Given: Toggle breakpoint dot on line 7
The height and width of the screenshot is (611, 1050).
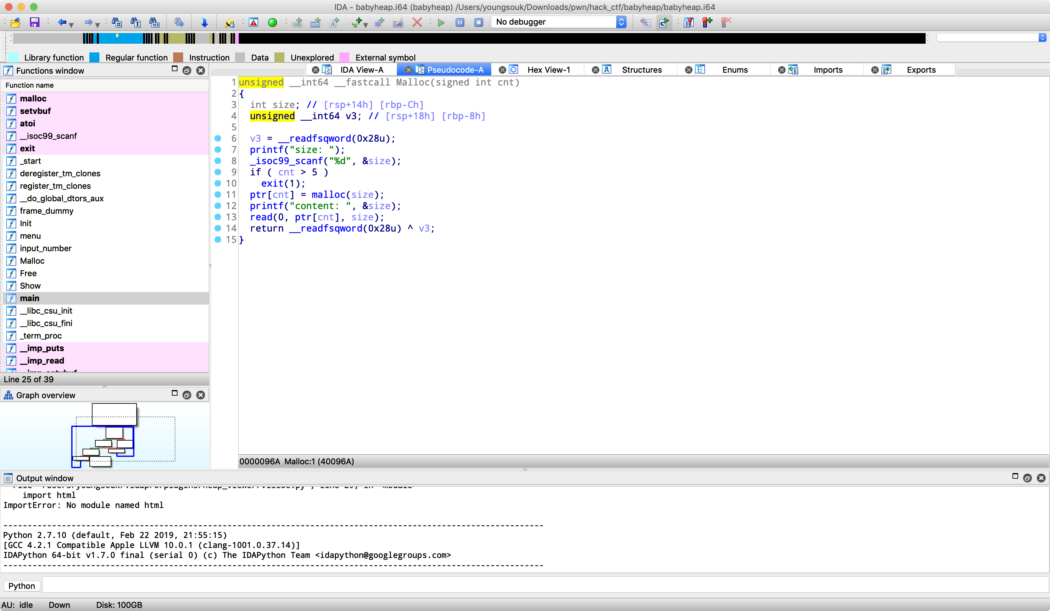Looking at the screenshot, I should click(x=217, y=149).
